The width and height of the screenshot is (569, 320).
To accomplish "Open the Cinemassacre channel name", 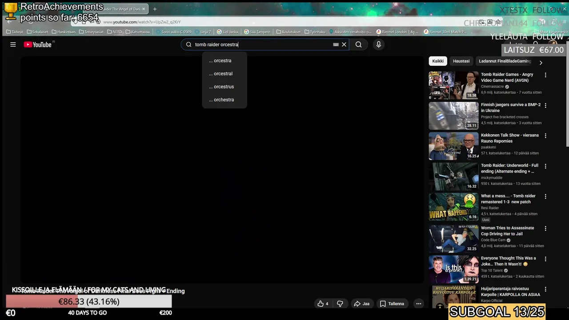I will point(493,87).
